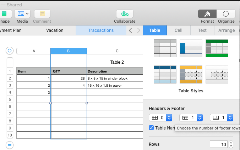Click the green Shape icon
Image resolution: width=240 pixels, height=150 pixels.
point(4,14)
